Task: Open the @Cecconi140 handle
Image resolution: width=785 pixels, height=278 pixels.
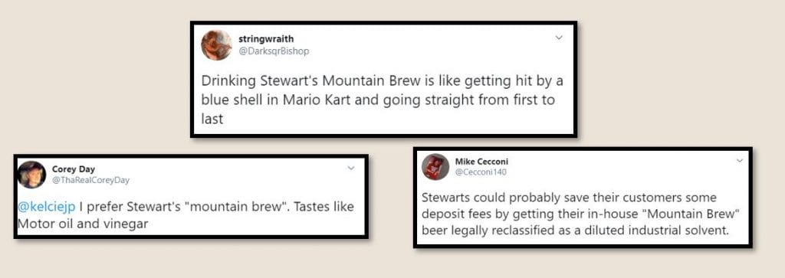Action: tap(481, 172)
